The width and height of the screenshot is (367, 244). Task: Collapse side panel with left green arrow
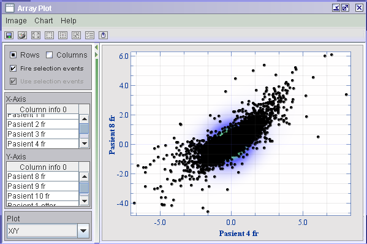pyautogui.click(x=96, y=47)
